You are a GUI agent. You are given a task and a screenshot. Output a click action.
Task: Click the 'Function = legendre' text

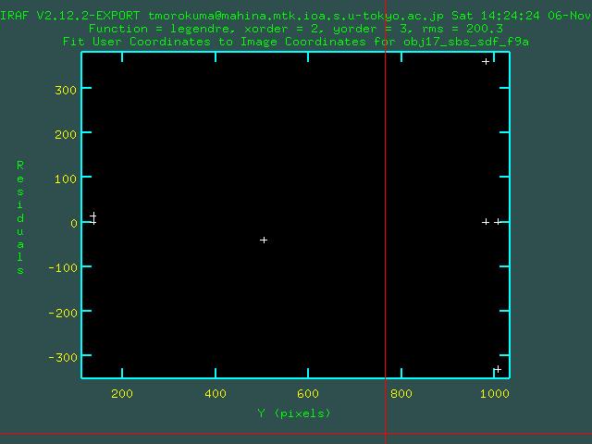tap(159, 29)
